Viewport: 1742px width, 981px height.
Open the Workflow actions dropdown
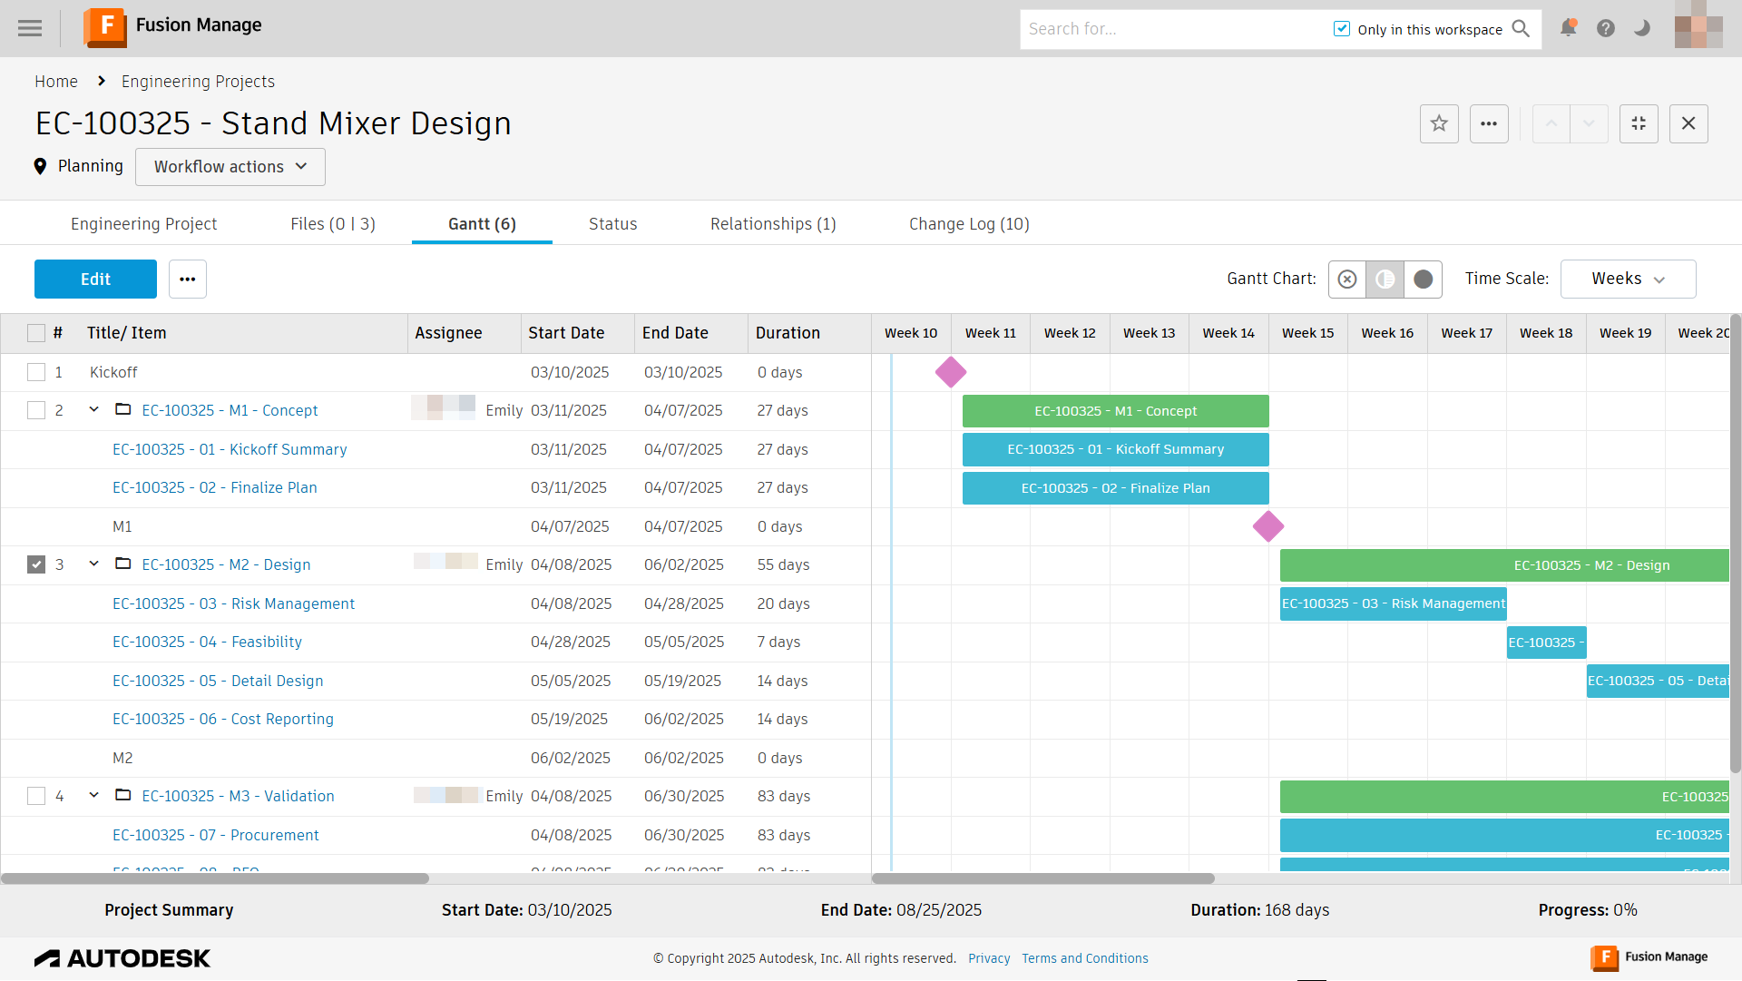(x=230, y=167)
